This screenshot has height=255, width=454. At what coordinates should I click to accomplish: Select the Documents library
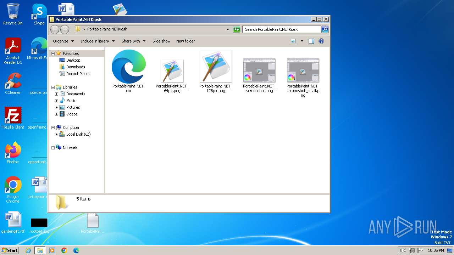point(76,94)
